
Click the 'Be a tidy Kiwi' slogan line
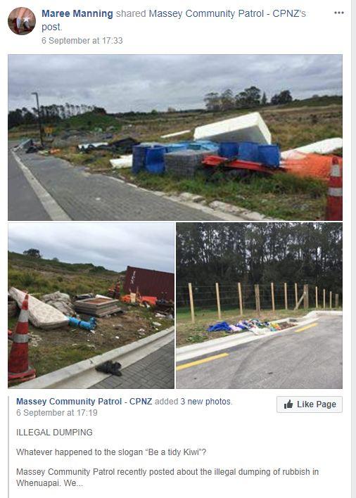[x=111, y=452]
